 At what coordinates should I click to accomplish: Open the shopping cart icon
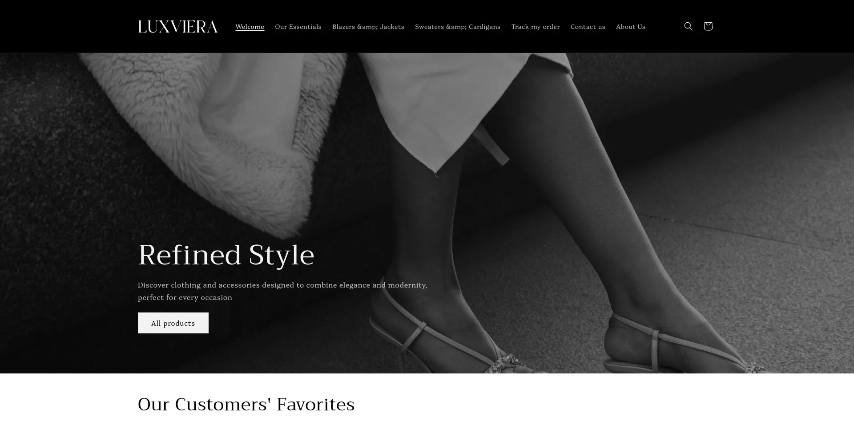708,26
